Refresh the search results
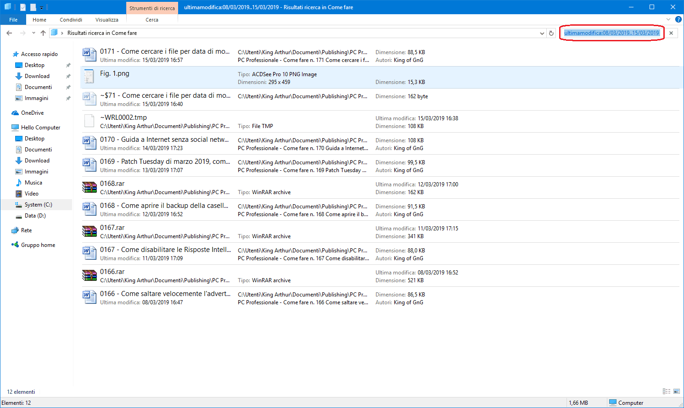The height and width of the screenshot is (408, 684). 551,33
